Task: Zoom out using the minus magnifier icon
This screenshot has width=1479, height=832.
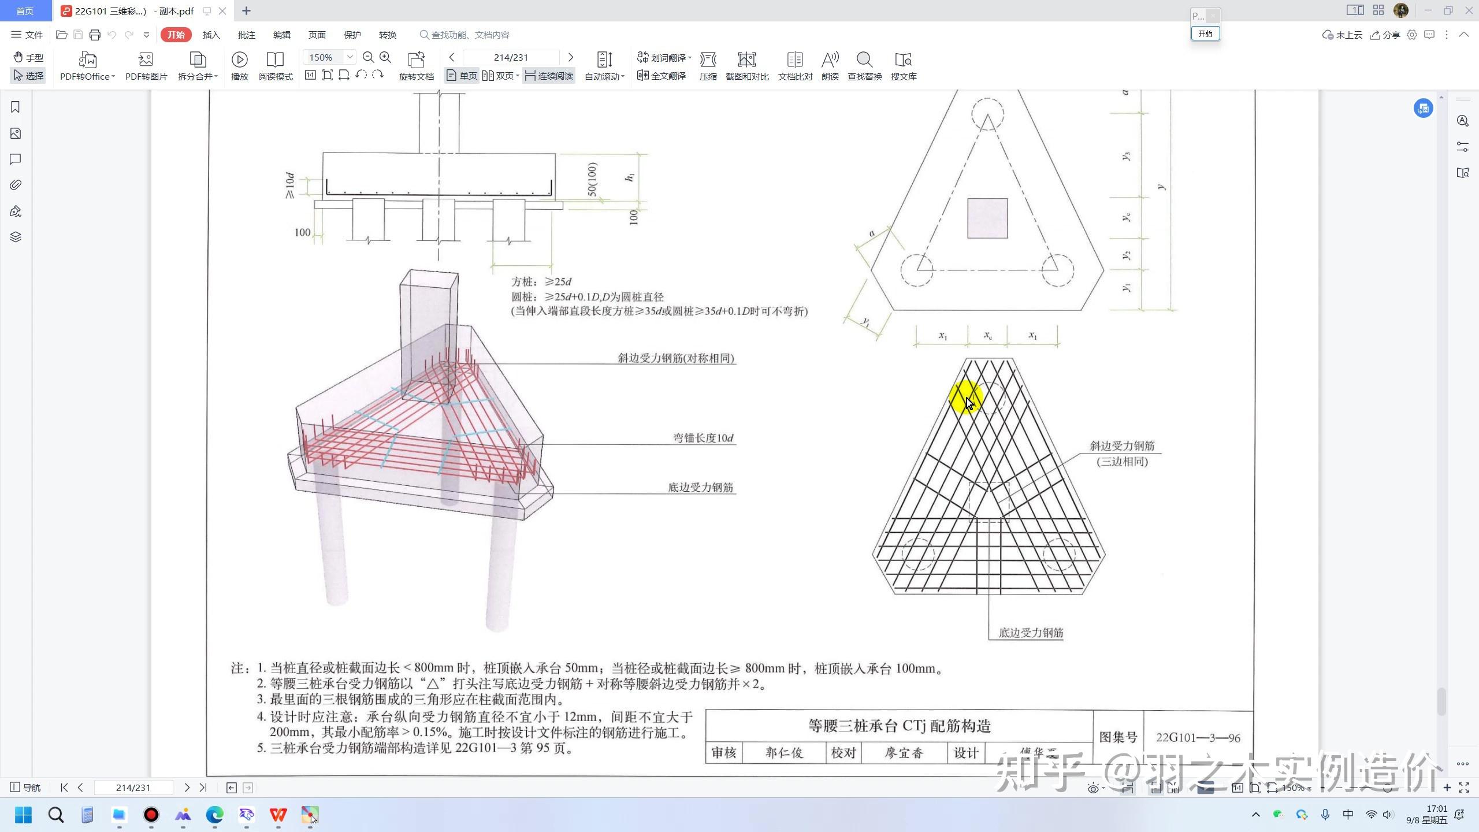Action: click(368, 57)
